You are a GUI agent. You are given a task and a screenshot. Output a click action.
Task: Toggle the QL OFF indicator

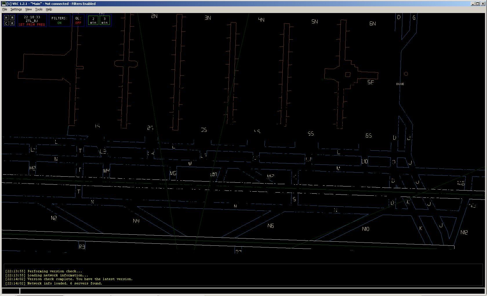click(x=78, y=20)
